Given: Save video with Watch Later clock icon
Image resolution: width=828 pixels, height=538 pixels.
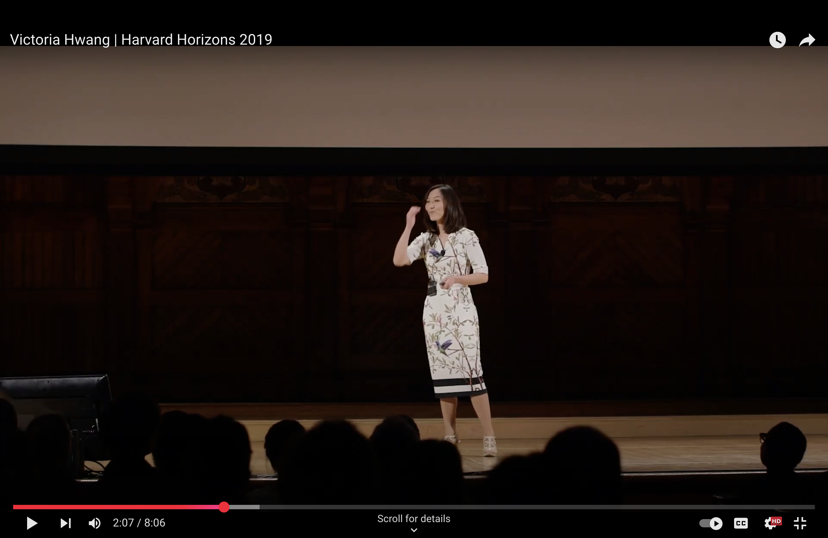Looking at the screenshot, I should [x=777, y=40].
